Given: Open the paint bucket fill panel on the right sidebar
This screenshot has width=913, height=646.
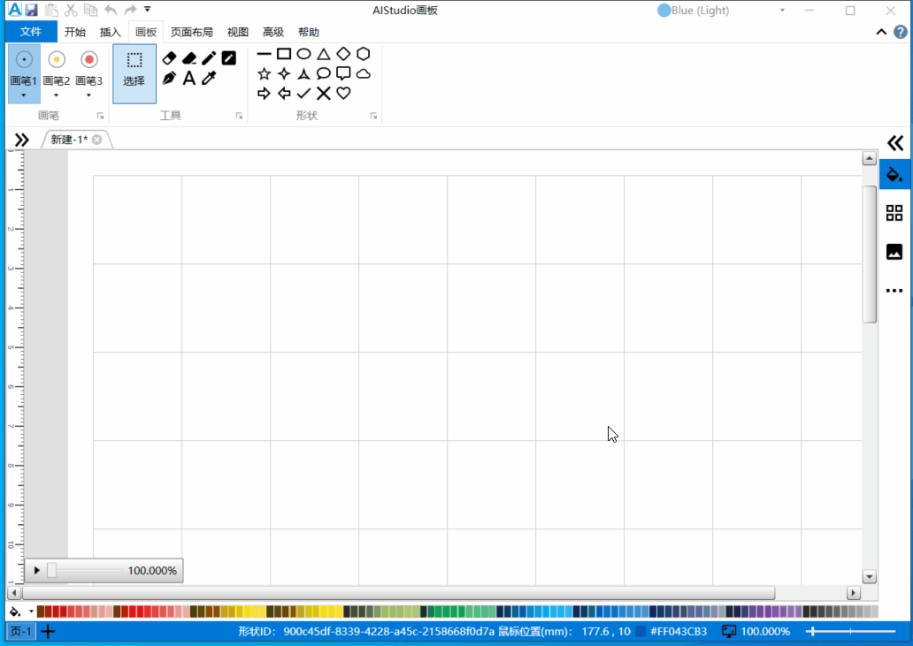Looking at the screenshot, I should click(x=894, y=174).
